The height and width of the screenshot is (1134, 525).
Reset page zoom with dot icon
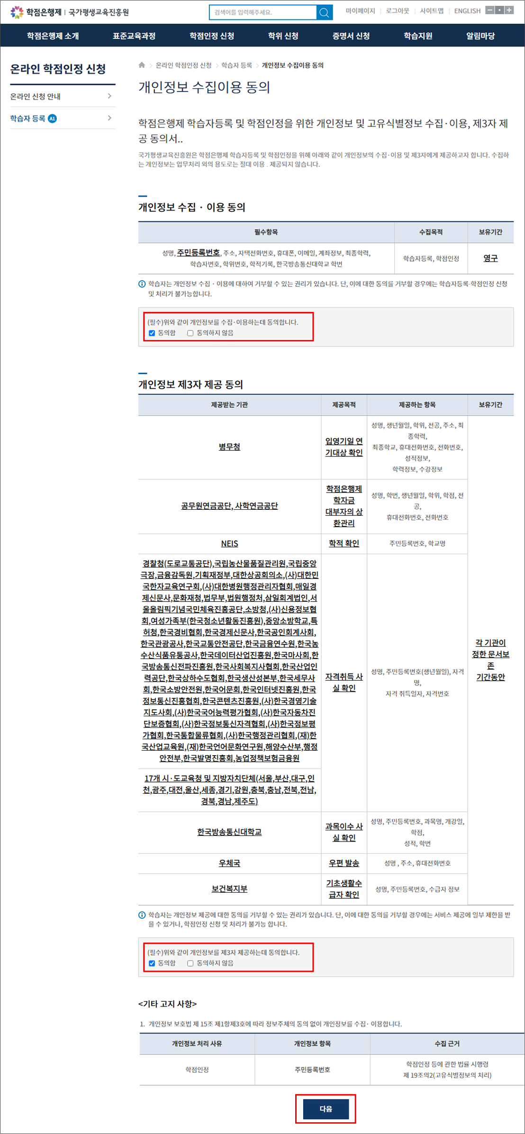tap(499, 10)
